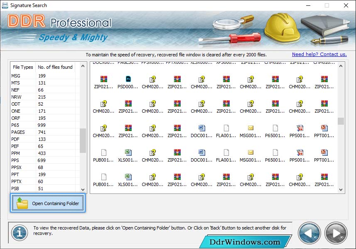Select the ONE row in file types
The height and width of the screenshot is (249, 356).
45,111
